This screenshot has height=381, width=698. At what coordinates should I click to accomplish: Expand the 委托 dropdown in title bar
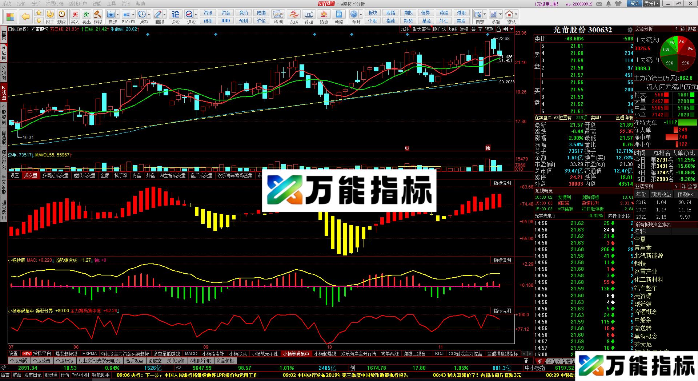point(660,4)
